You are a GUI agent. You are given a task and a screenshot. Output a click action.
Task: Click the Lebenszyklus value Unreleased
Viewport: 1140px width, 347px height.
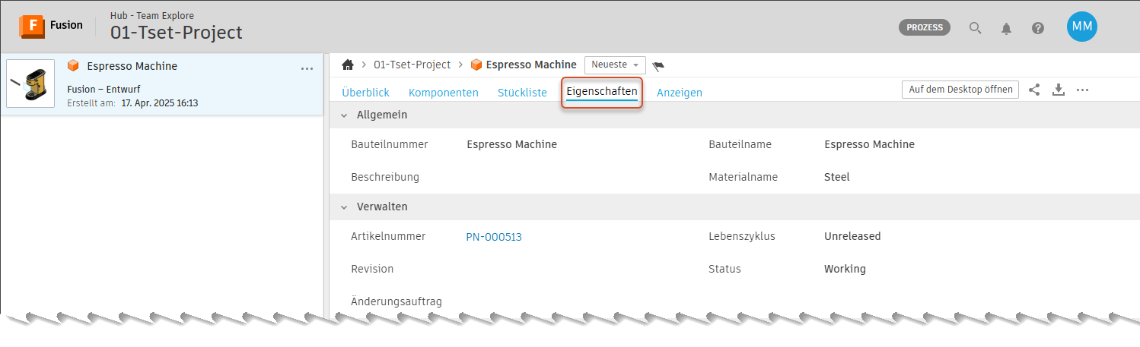pyautogui.click(x=852, y=236)
